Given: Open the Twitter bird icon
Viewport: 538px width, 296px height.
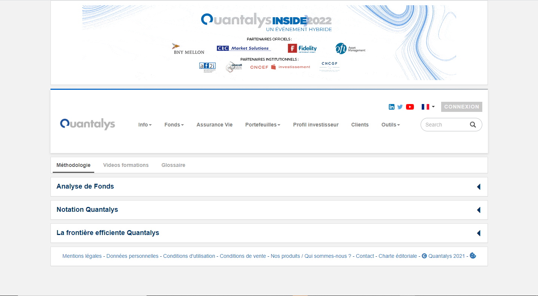Looking at the screenshot, I should click(400, 107).
